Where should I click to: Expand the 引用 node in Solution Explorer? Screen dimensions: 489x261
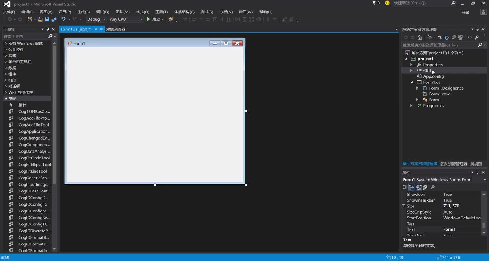[x=411, y=70]
